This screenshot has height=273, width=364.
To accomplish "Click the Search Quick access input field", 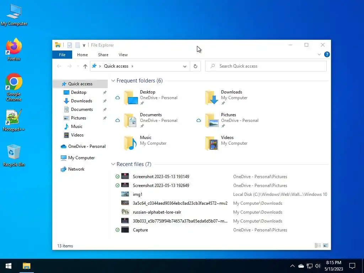I will click(266, 66).
